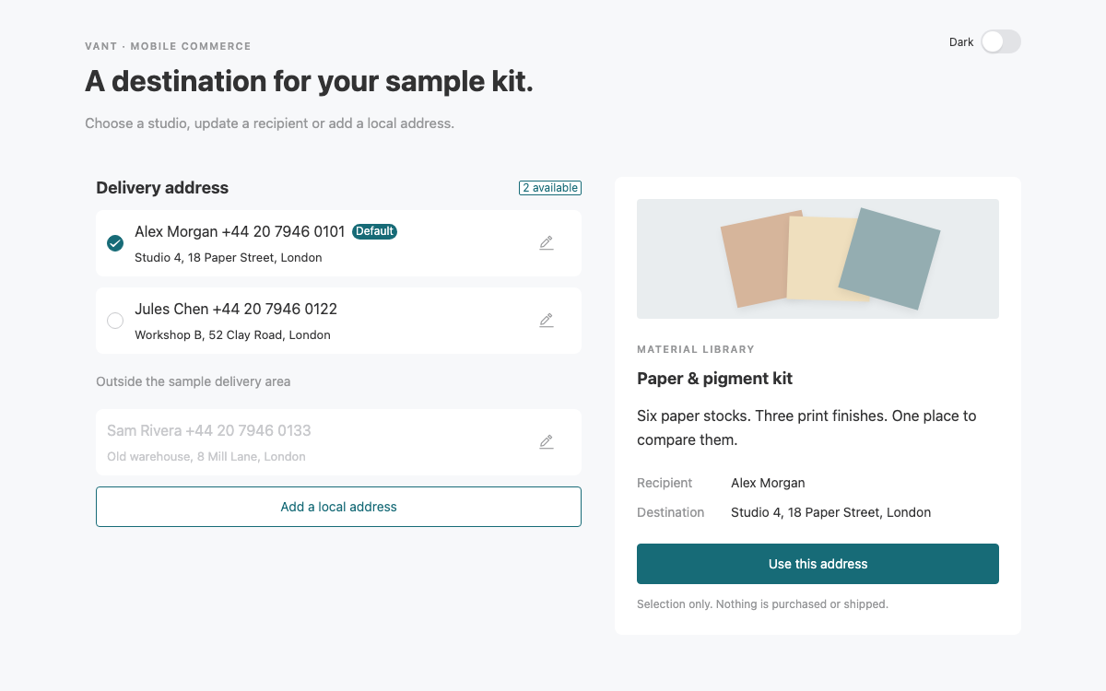The image size is (1106, 691).
Task: Click the Six paper stocks description
Action: tap(806, 427)
